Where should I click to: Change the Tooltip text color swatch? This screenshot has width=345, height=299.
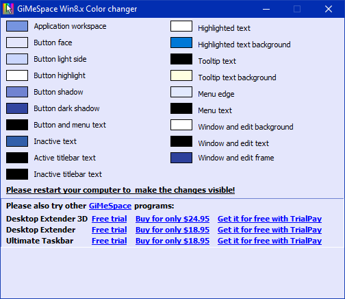181,59
